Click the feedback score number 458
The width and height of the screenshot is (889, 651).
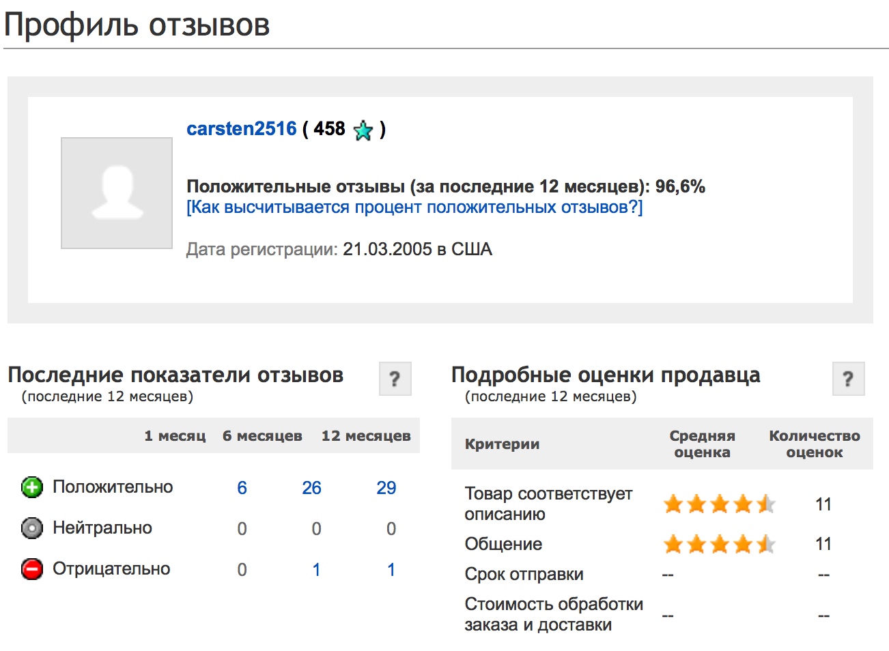(329, 129)
